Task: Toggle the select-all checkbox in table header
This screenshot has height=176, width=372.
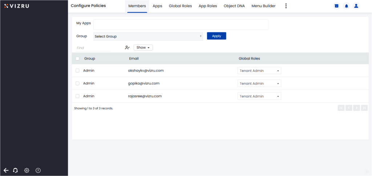Action: point(77,59)
